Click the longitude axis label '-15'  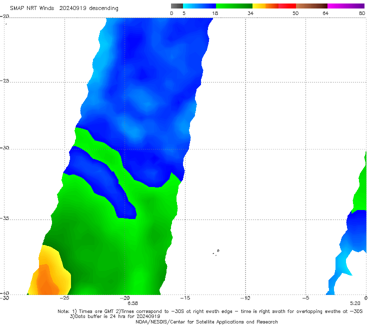tap(185, 298)
